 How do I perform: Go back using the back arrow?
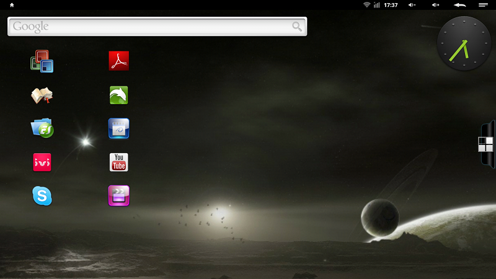[459, 5]
